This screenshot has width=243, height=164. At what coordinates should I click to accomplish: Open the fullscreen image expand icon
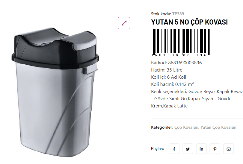[124, 23]
